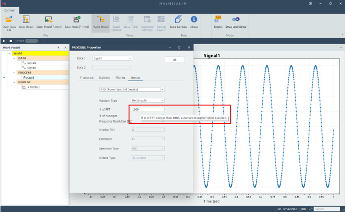This screenshot has width=345, height=212.
Task: Select Signal2 in the DATA tree
Action: 31,68
